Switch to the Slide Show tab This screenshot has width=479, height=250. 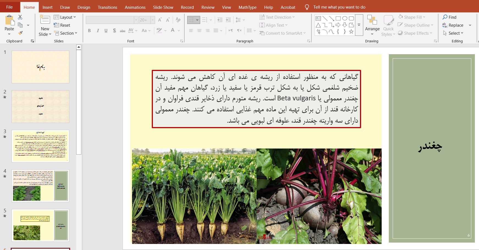pos(163,7)
